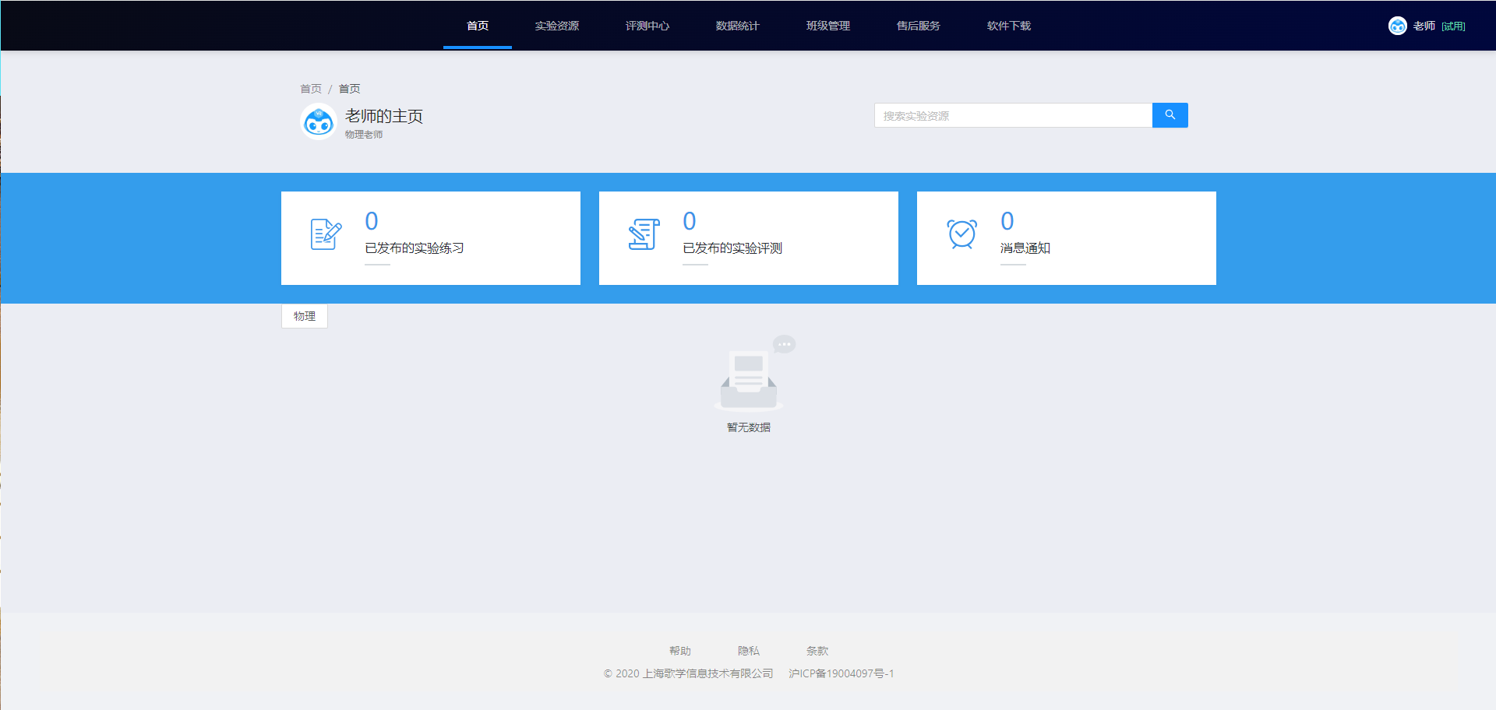Select the 物理 subject tab
Viewport: 1496px width, 710px height.
(305, 316)
